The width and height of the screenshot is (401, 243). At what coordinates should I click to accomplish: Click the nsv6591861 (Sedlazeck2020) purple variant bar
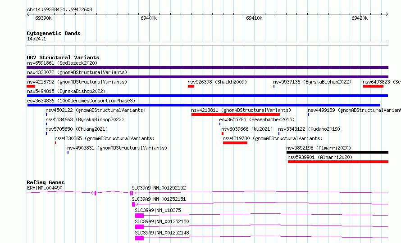(x=207, y=67)
